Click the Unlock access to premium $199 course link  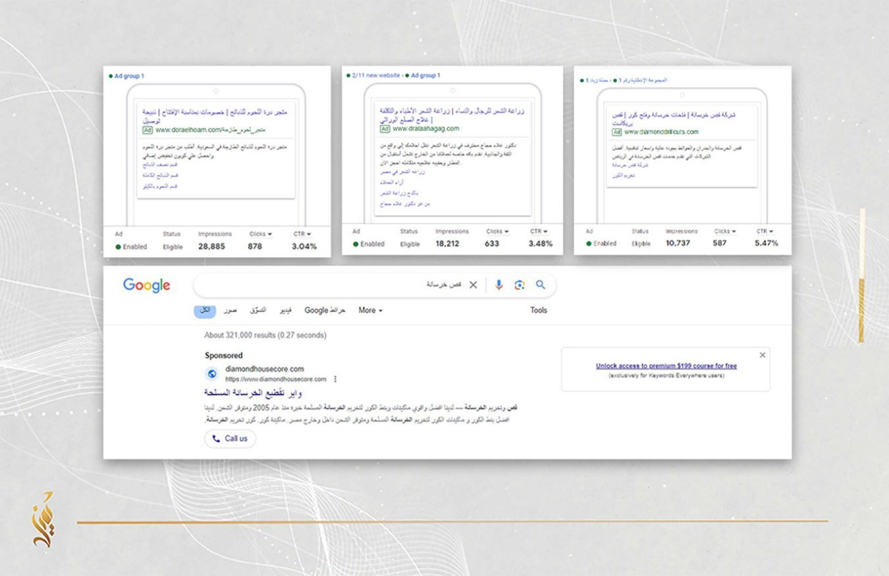pyautogui.click(x=666, y=366)
